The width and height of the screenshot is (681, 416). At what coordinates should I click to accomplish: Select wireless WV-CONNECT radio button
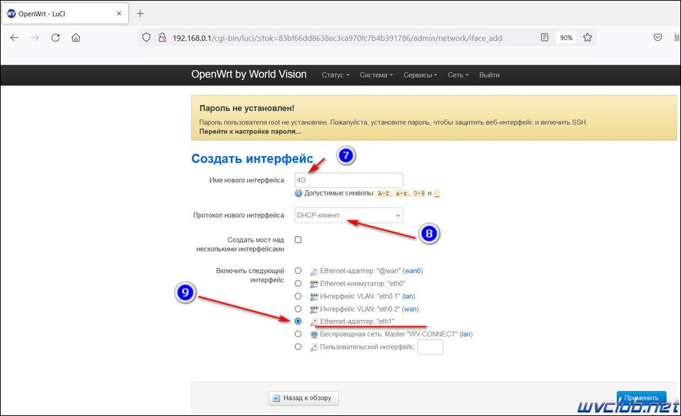coord(298,334)
